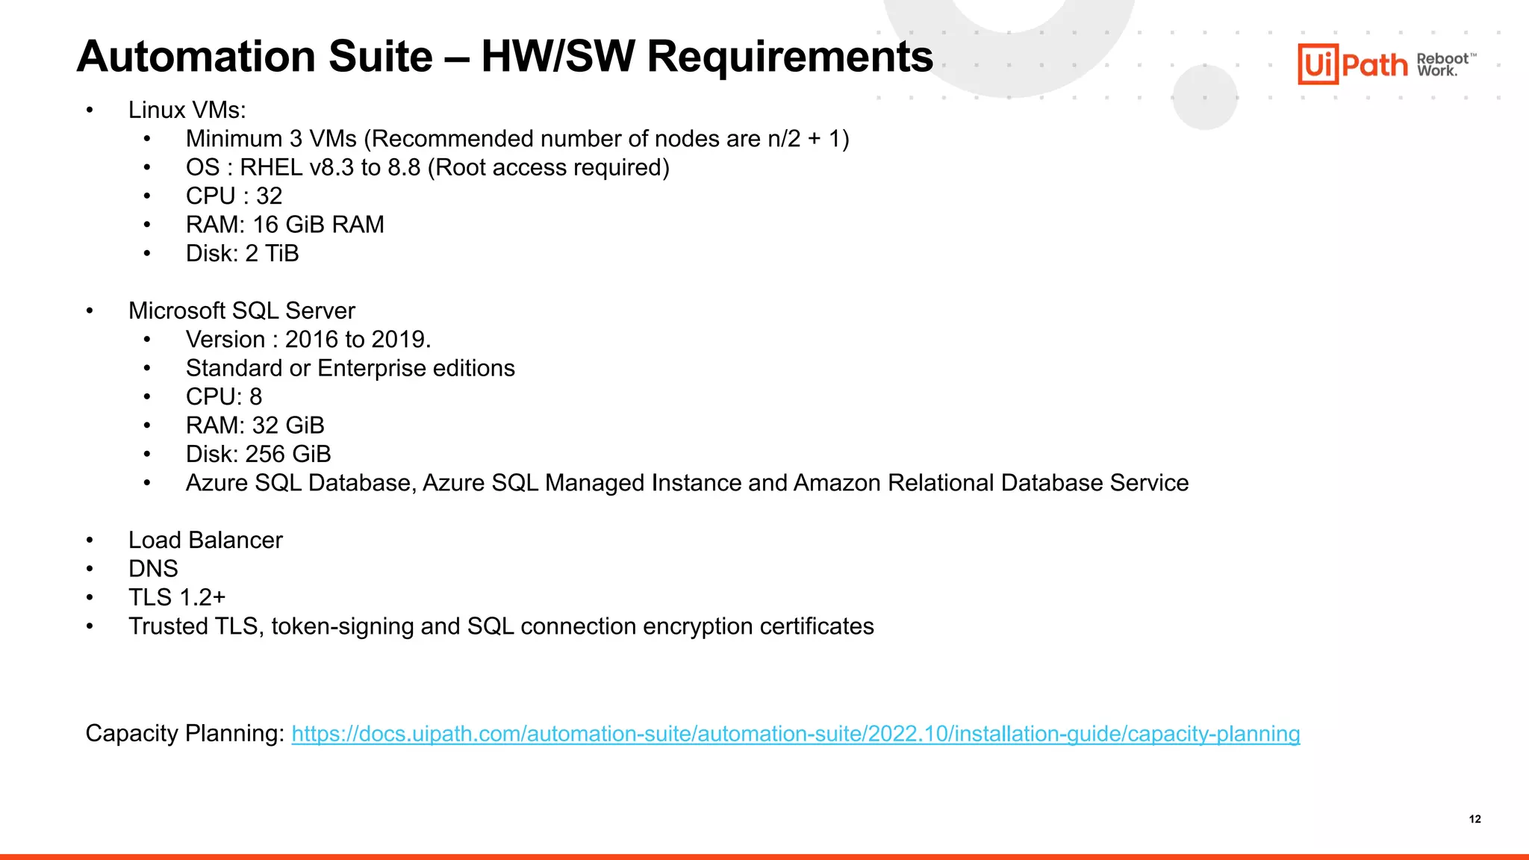The width and height of the screenshot is (1529, 860).
Task: Click the TLS 1.2+ bullet
Action: [177, 597]
